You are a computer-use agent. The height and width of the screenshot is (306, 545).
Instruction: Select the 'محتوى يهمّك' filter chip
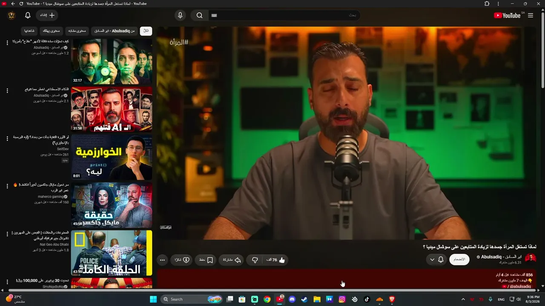point(52,31)
